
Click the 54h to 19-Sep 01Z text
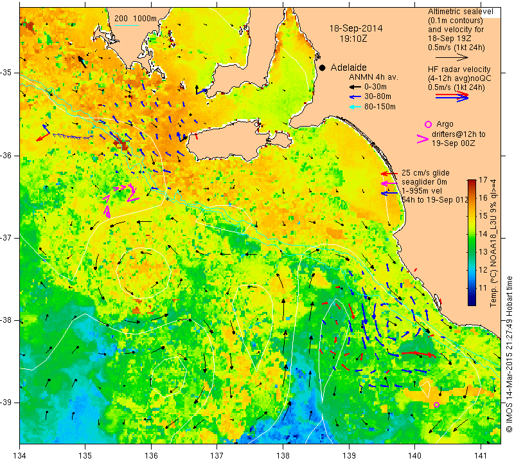[x=435, y=200]
